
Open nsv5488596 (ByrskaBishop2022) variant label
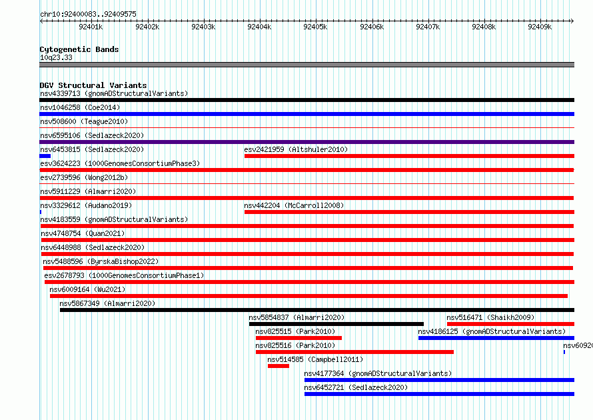click(x=101, y=261)
